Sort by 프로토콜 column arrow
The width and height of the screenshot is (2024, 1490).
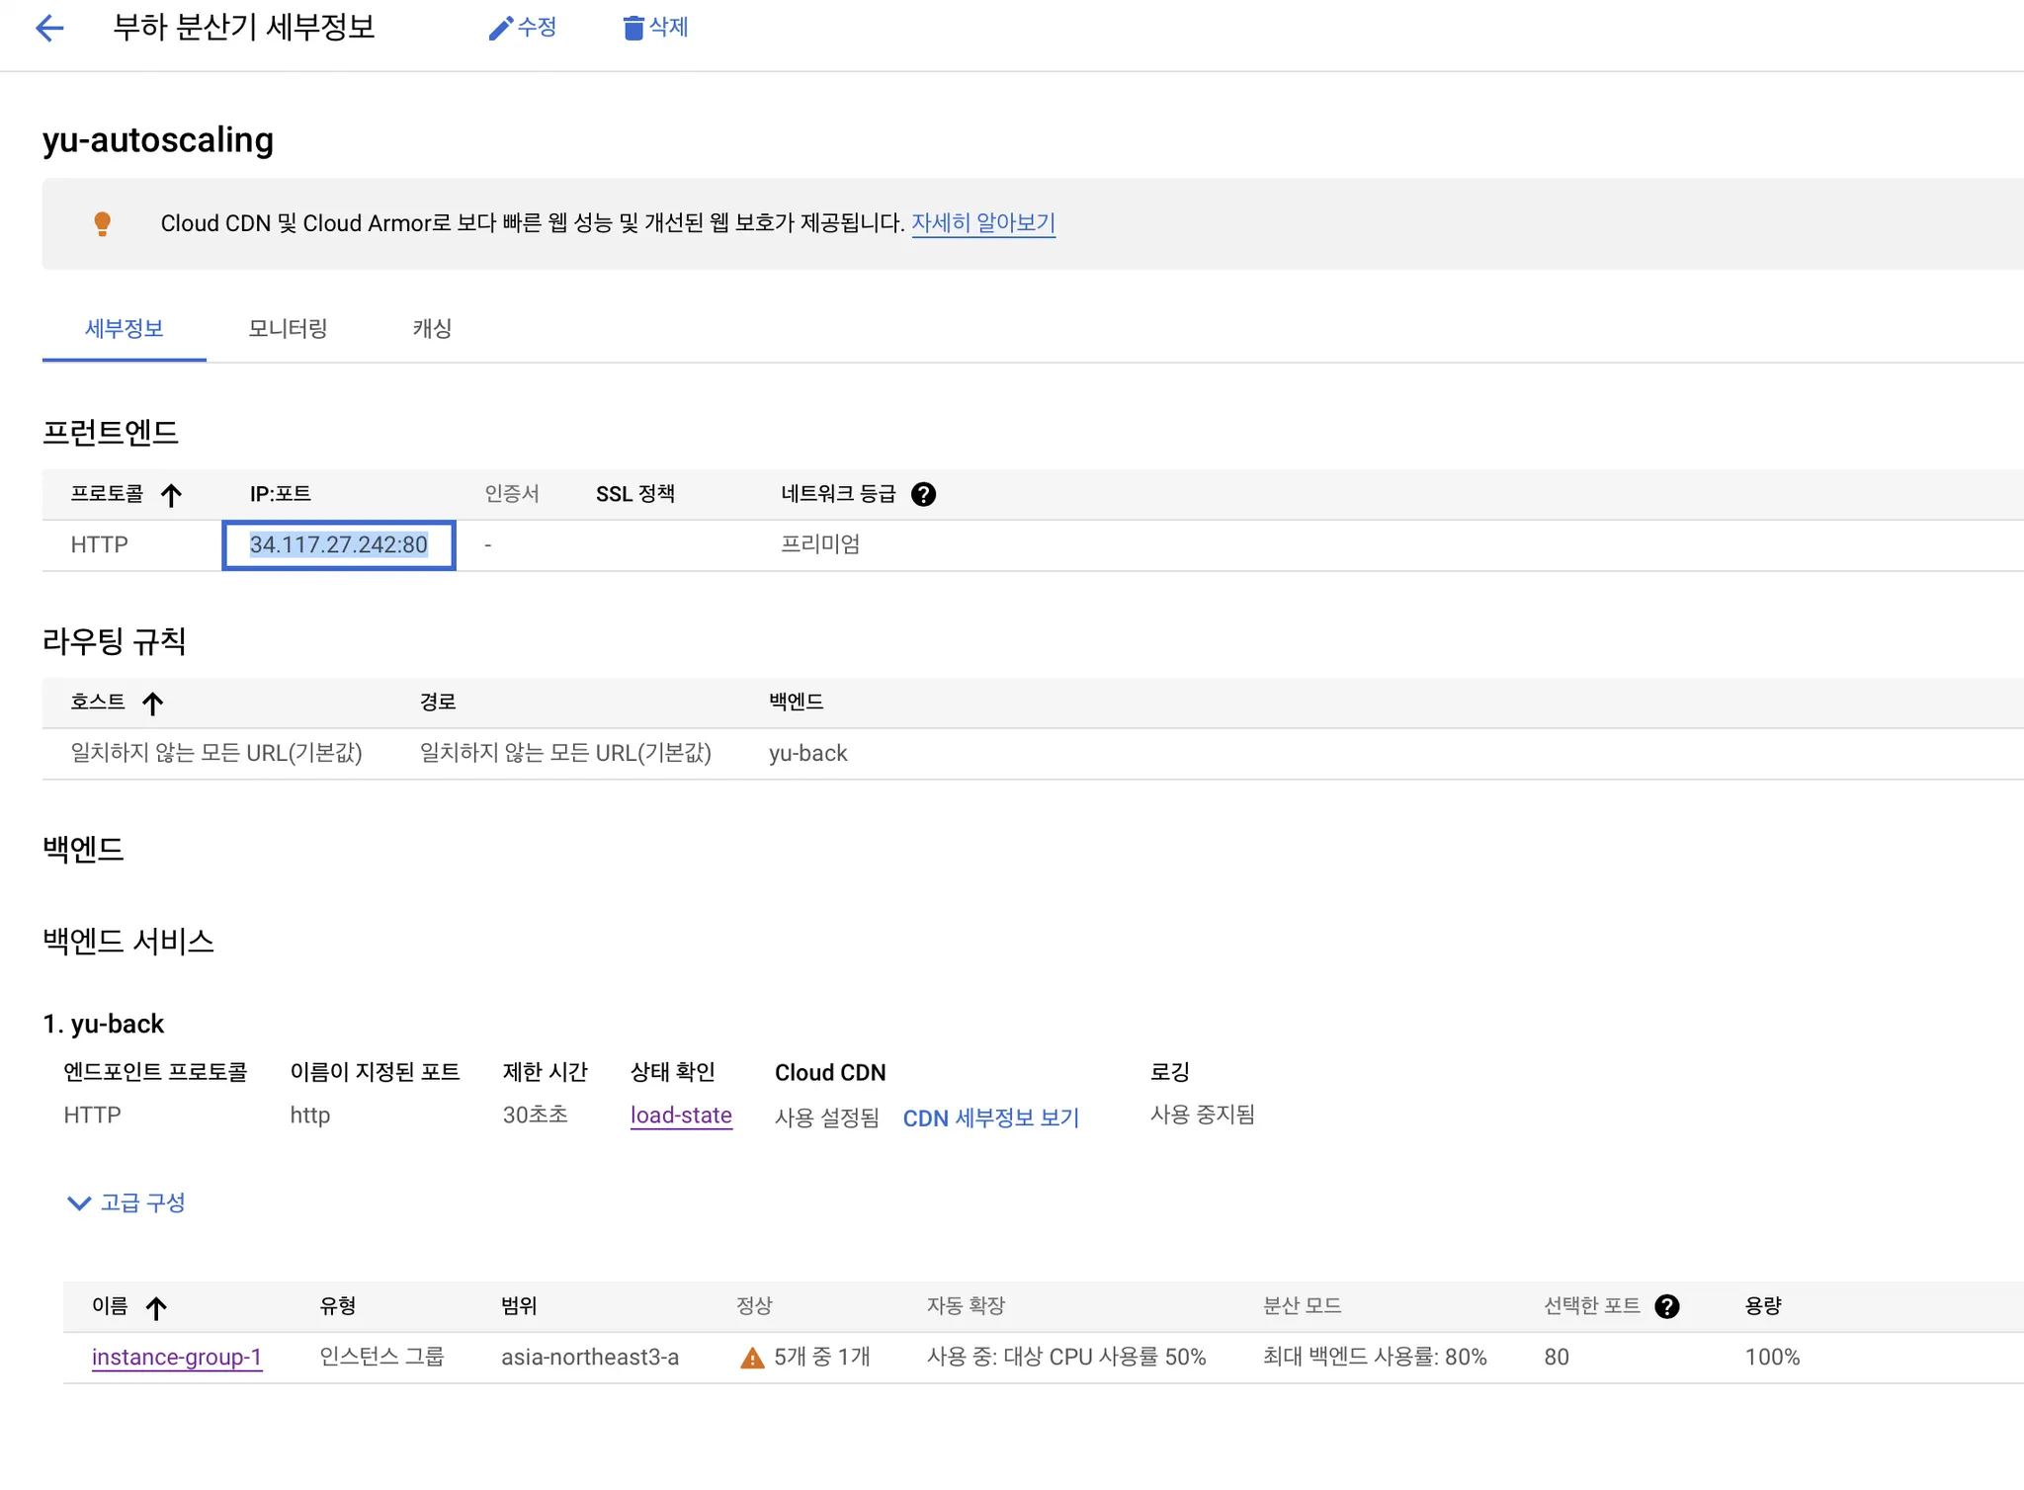171,495
